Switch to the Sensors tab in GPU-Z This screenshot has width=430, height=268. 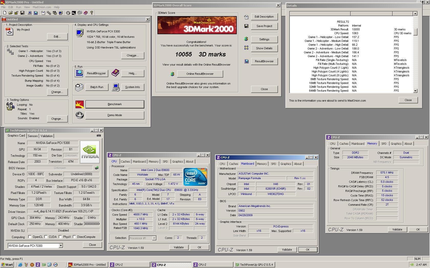tap(33, 136)
